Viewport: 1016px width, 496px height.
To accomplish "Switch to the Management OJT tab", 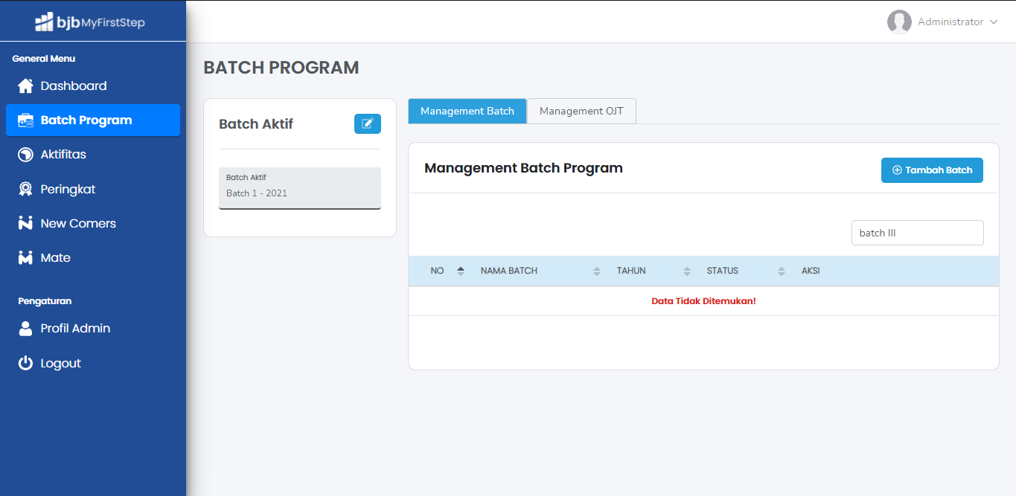I will (581, 111).
